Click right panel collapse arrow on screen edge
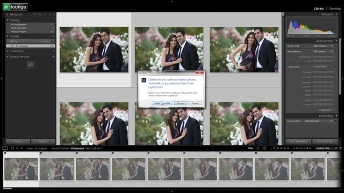 pos(342,79)
